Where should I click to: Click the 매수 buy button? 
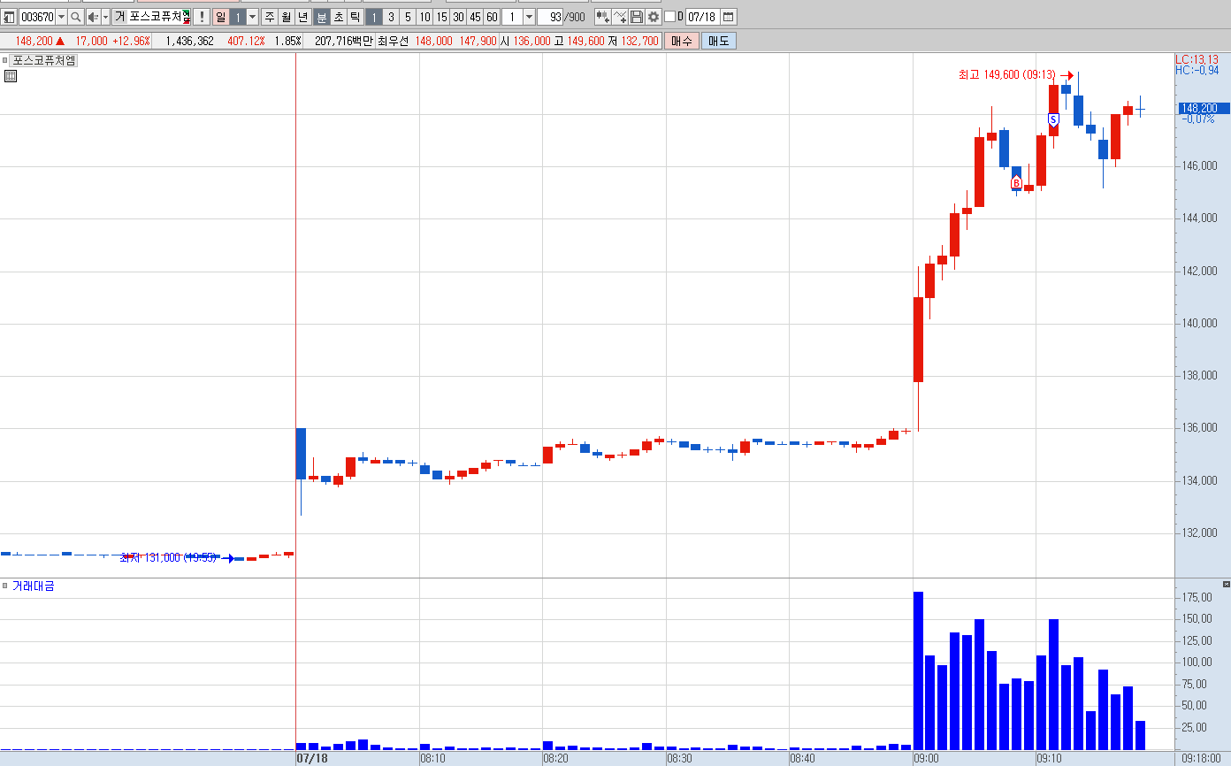point(682,41)
